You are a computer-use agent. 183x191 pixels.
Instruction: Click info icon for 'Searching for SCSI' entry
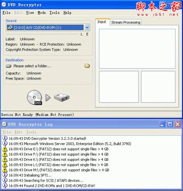(5, 180)
